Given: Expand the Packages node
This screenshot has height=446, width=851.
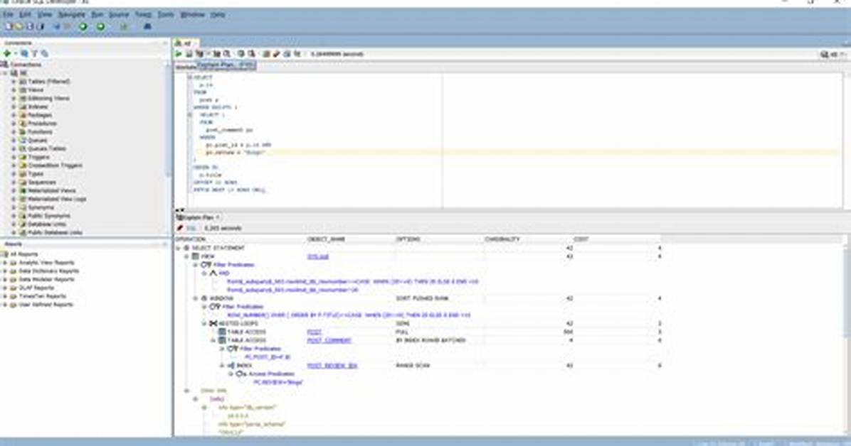Looking at the screenshot, I should coord(14,115).
